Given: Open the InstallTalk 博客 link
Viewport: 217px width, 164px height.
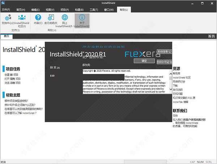Looking at the screenshot, I should pos(180,102).
